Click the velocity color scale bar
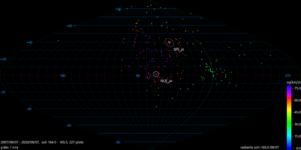The height and width of the screenshot is (150, 301). pos(289,117)
